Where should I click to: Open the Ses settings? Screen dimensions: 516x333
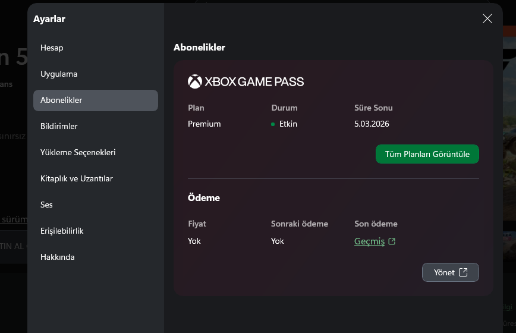pyautogui.click(x=96, y=205)
